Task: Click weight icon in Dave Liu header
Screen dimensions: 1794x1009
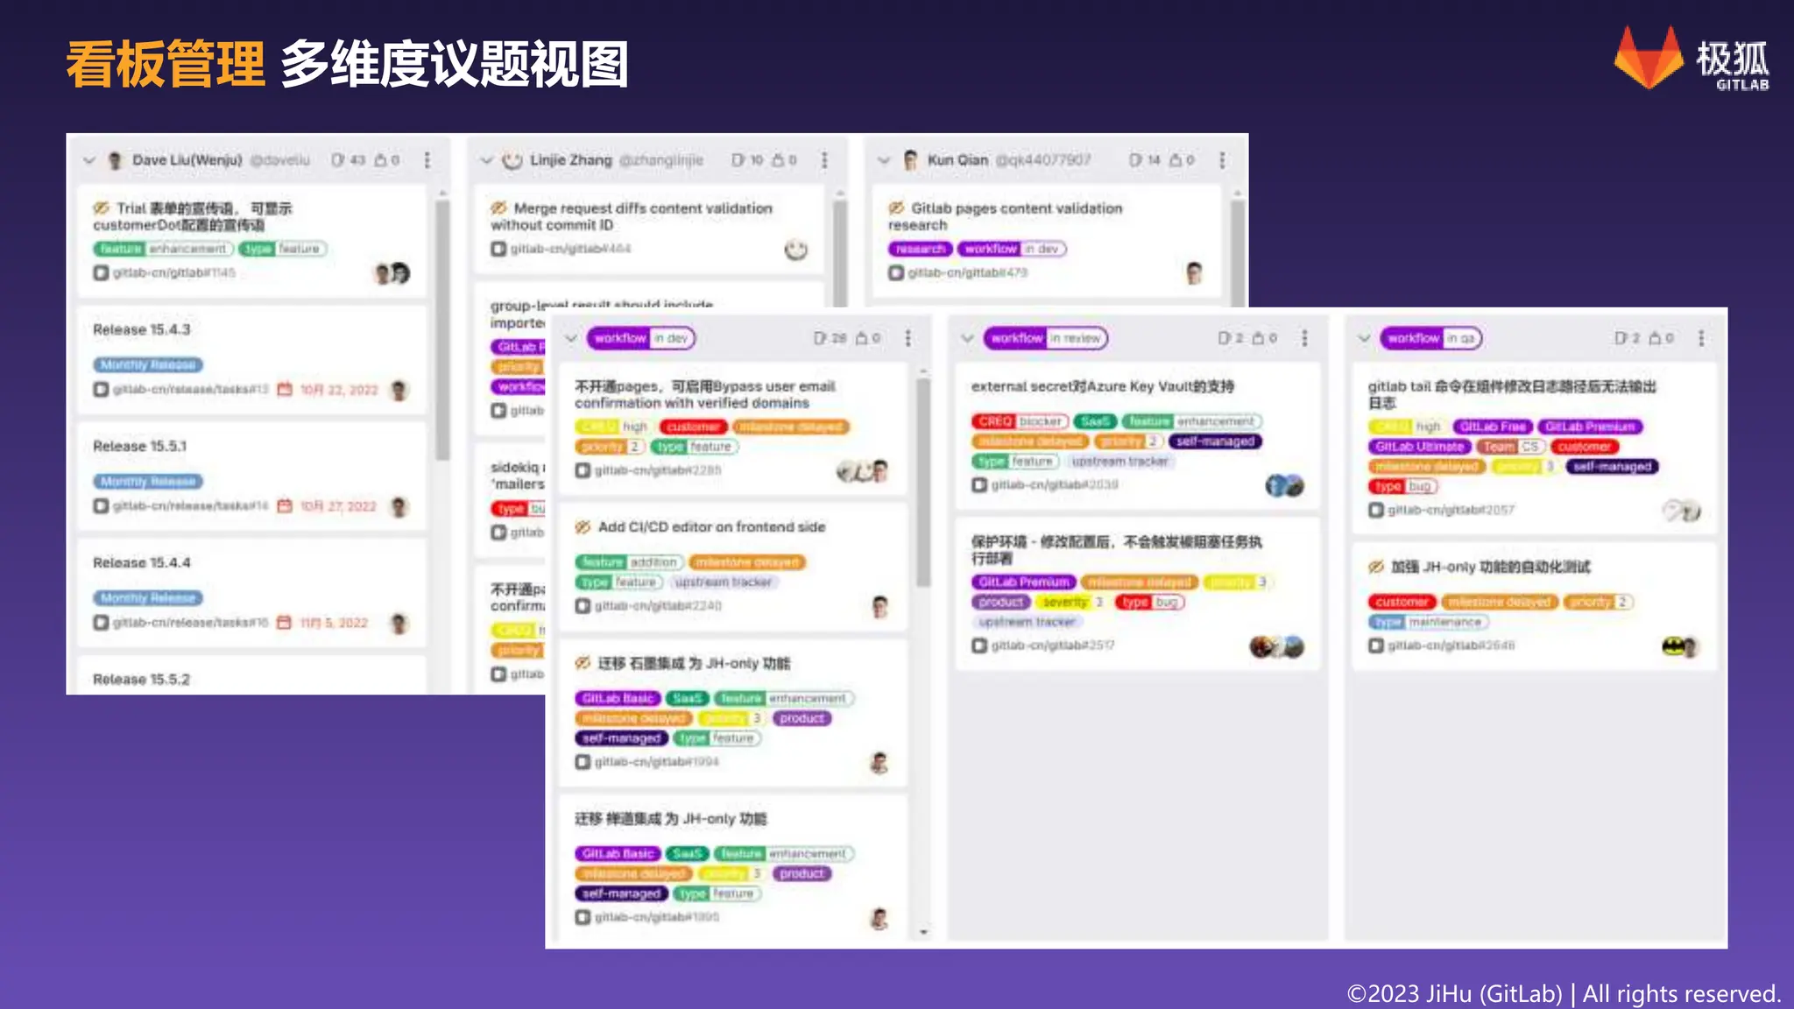Action: tap(381, 160)
